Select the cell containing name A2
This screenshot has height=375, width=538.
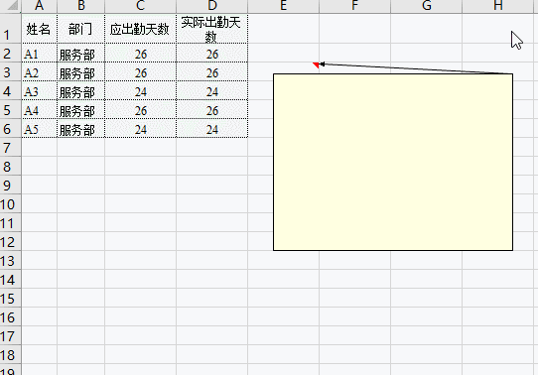[x=39, y=71]
